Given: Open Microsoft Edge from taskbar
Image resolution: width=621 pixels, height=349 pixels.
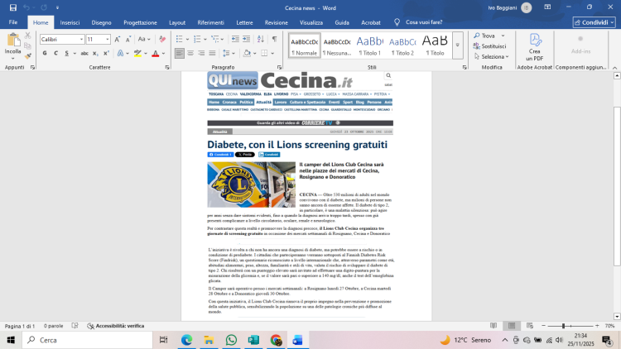Looking at the screenshot, I should click(186, 340).
